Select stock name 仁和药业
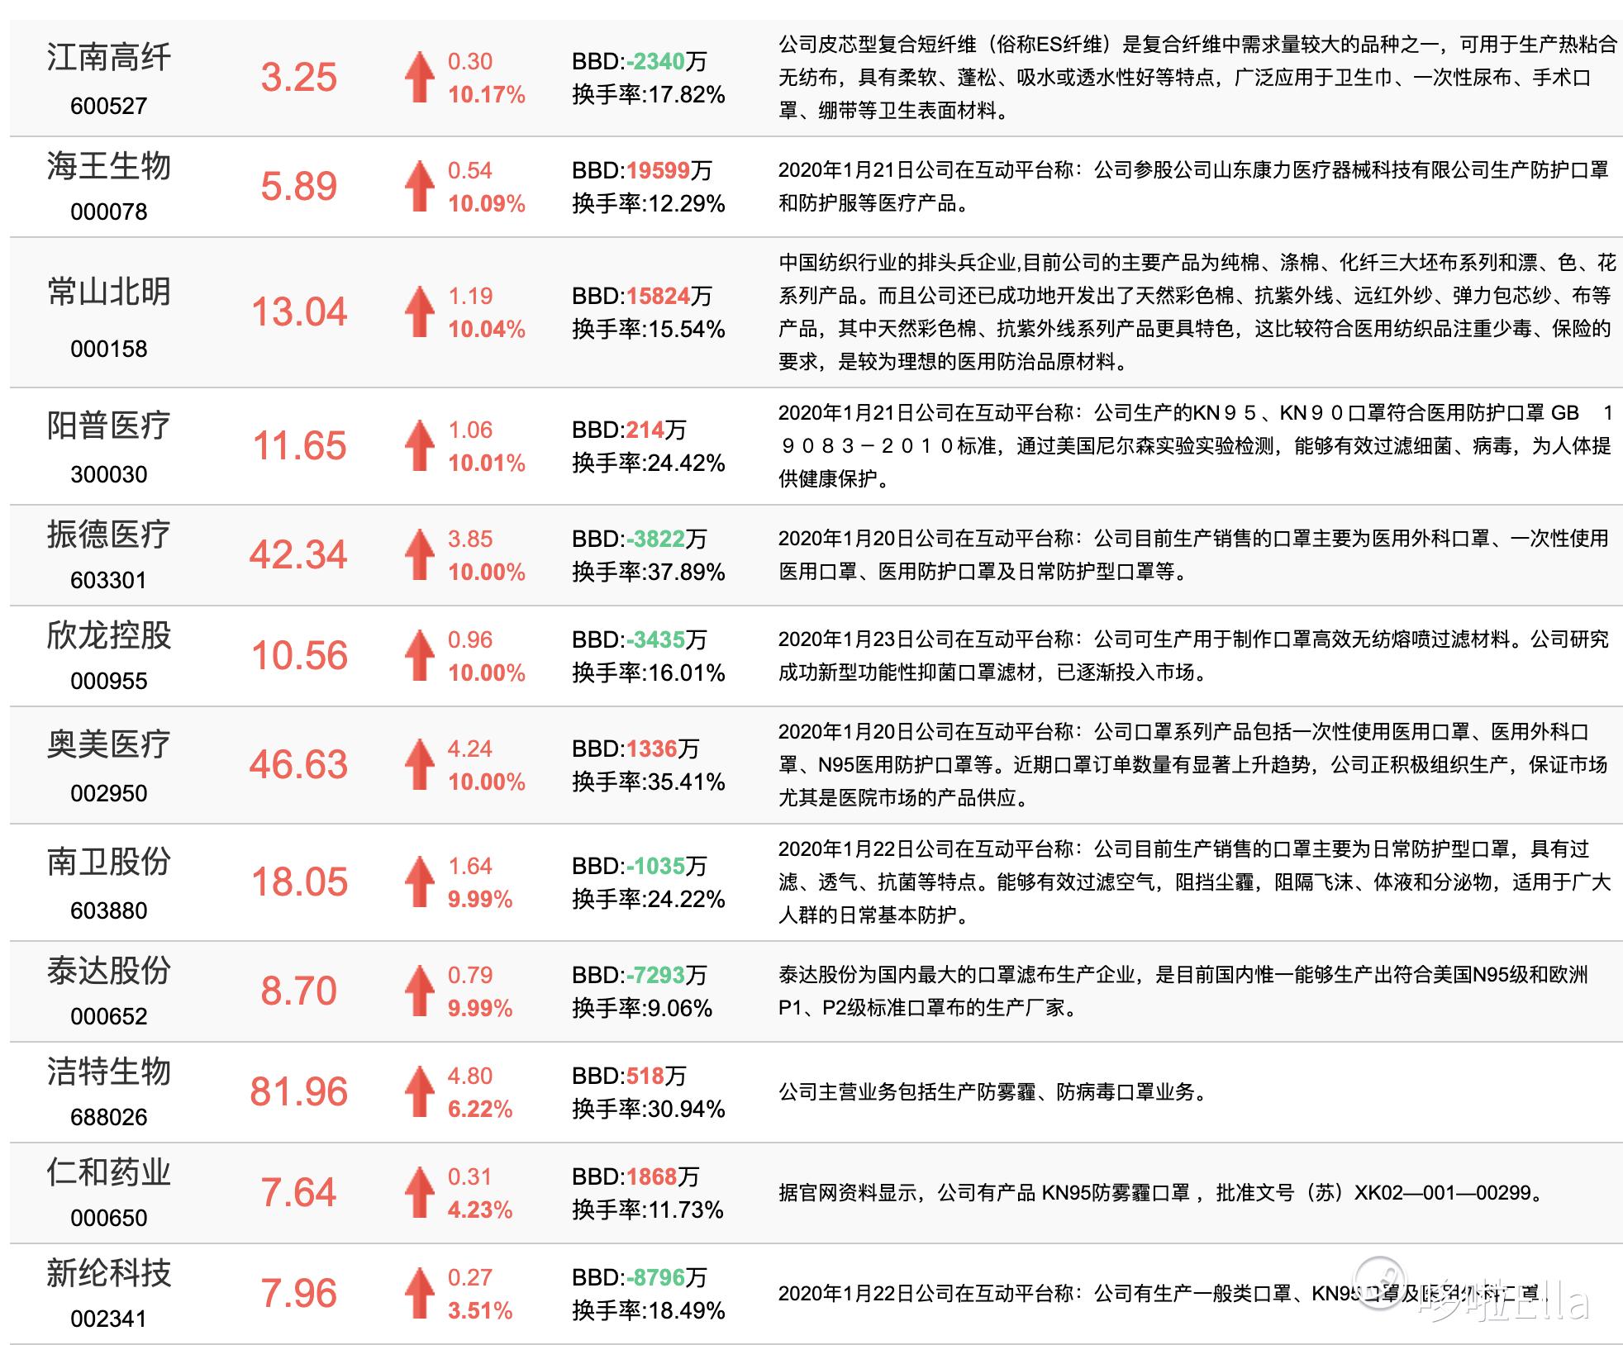 coord(109,1172)
